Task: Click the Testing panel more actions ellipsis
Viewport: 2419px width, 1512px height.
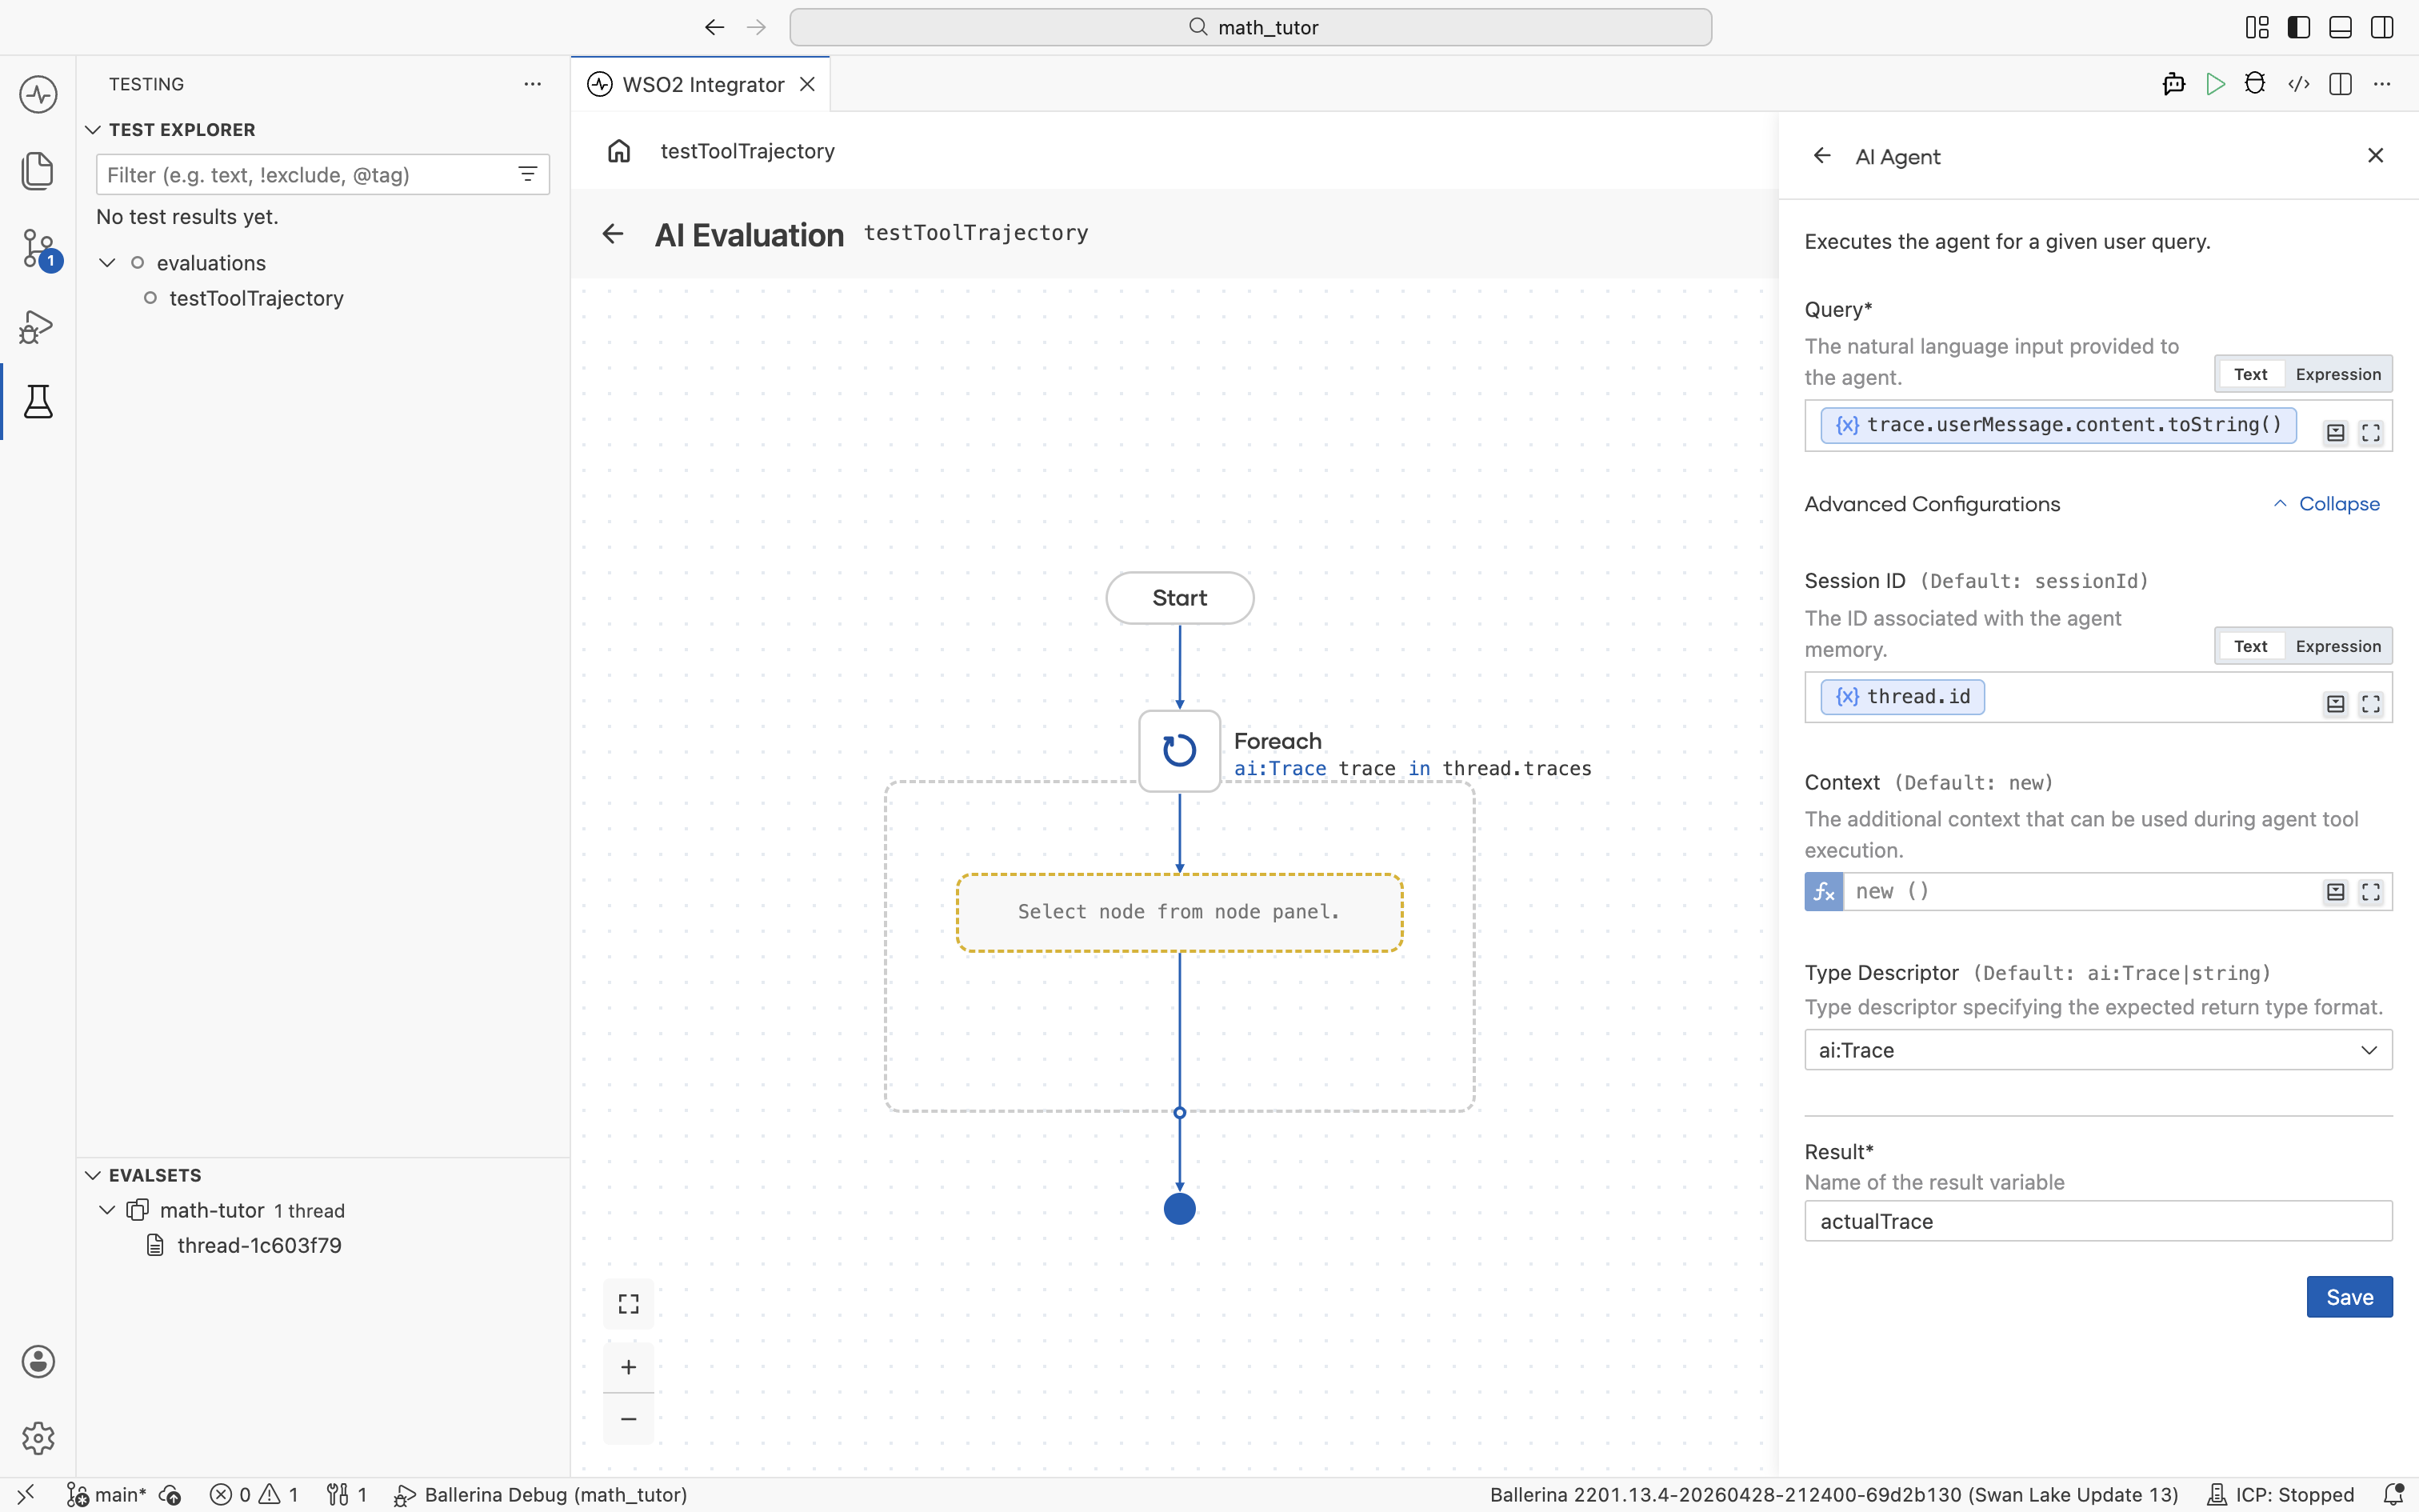Action: pos(533,84)
